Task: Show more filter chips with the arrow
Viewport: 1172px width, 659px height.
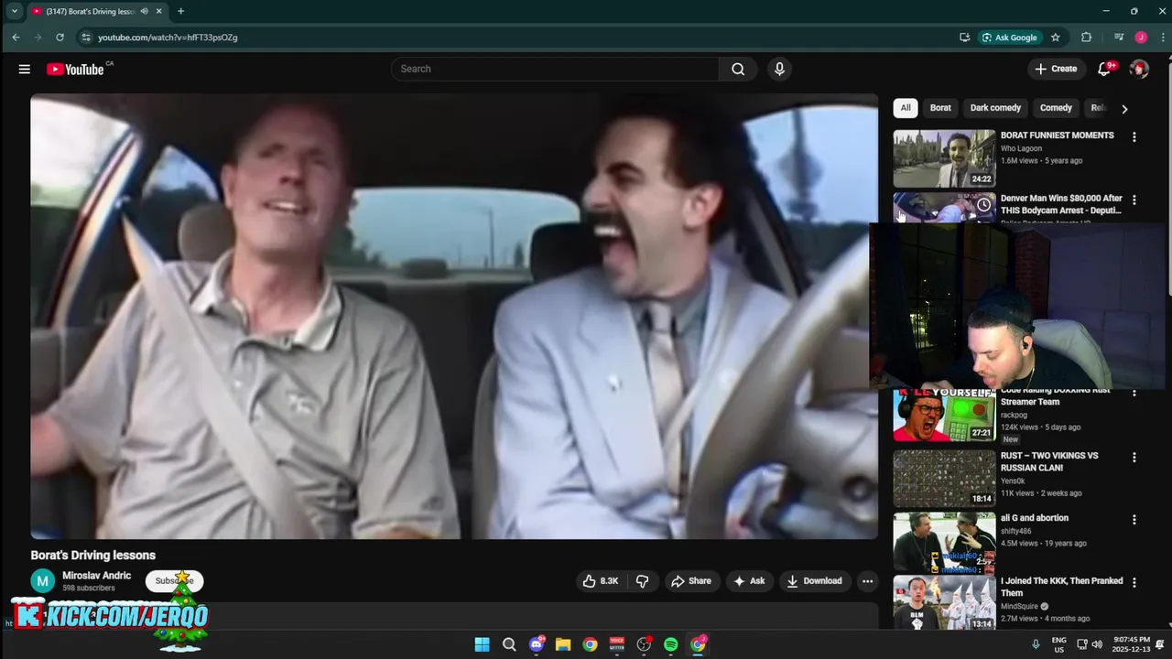Action: (1124, 108)
